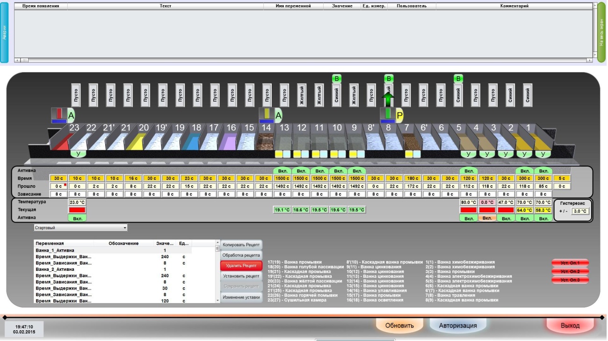Screen dimensions: 608x341
Task: Click the yellow swatch under bath 13
Action: [x=278, y=153]
